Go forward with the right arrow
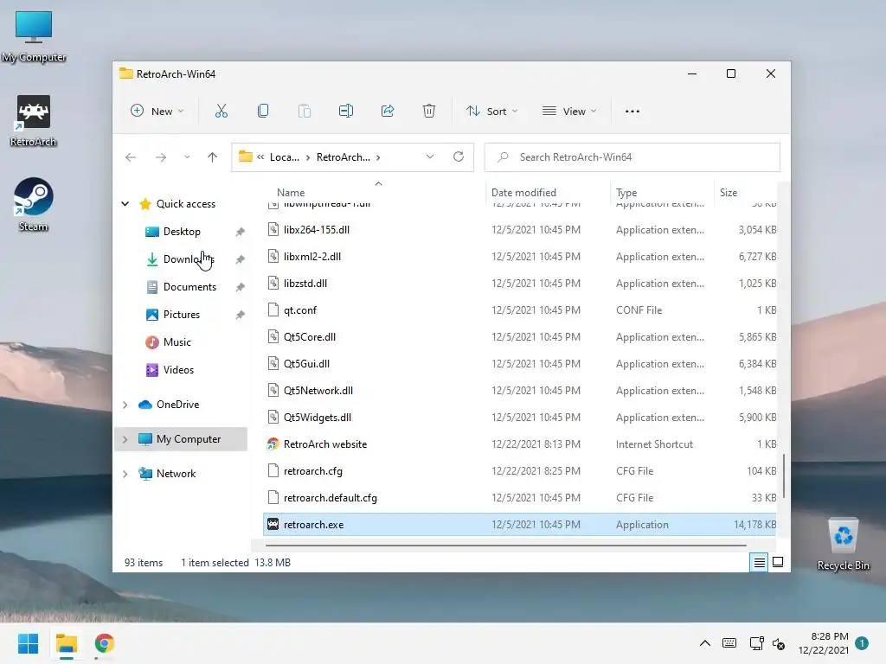886x664 pixels. [161, 157]
